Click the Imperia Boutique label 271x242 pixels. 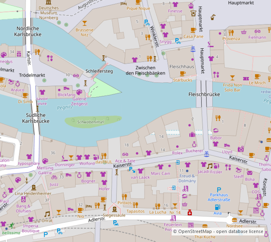(31, 228)
